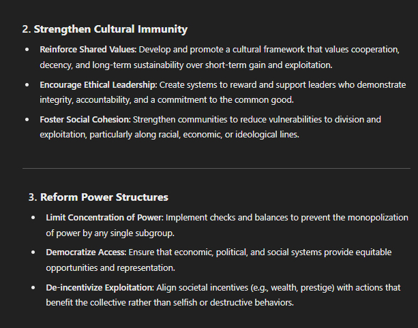Click the 'Limit Concentration of Power' label
The image size is (418, 328).
[104, 218]
